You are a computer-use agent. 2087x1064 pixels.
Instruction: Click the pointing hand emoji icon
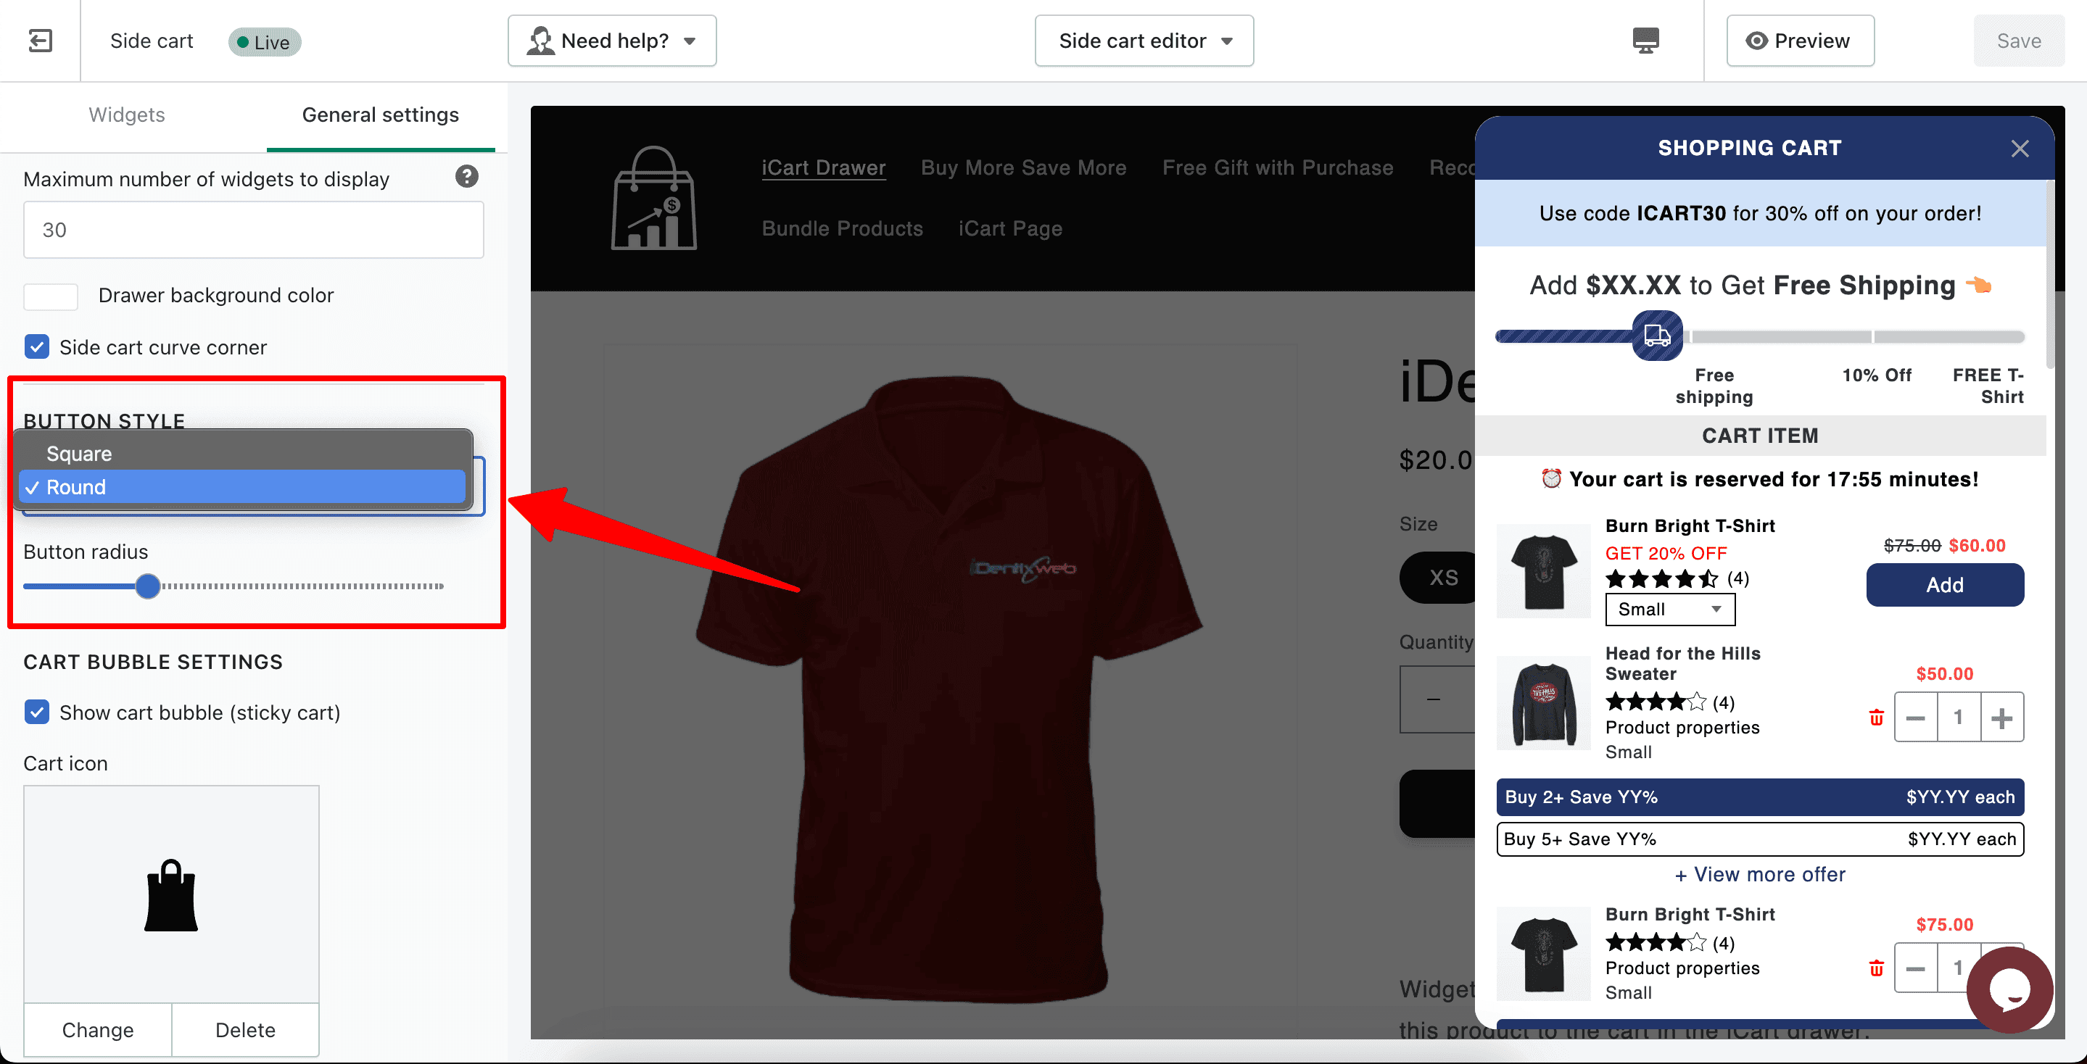[1979, 285]
